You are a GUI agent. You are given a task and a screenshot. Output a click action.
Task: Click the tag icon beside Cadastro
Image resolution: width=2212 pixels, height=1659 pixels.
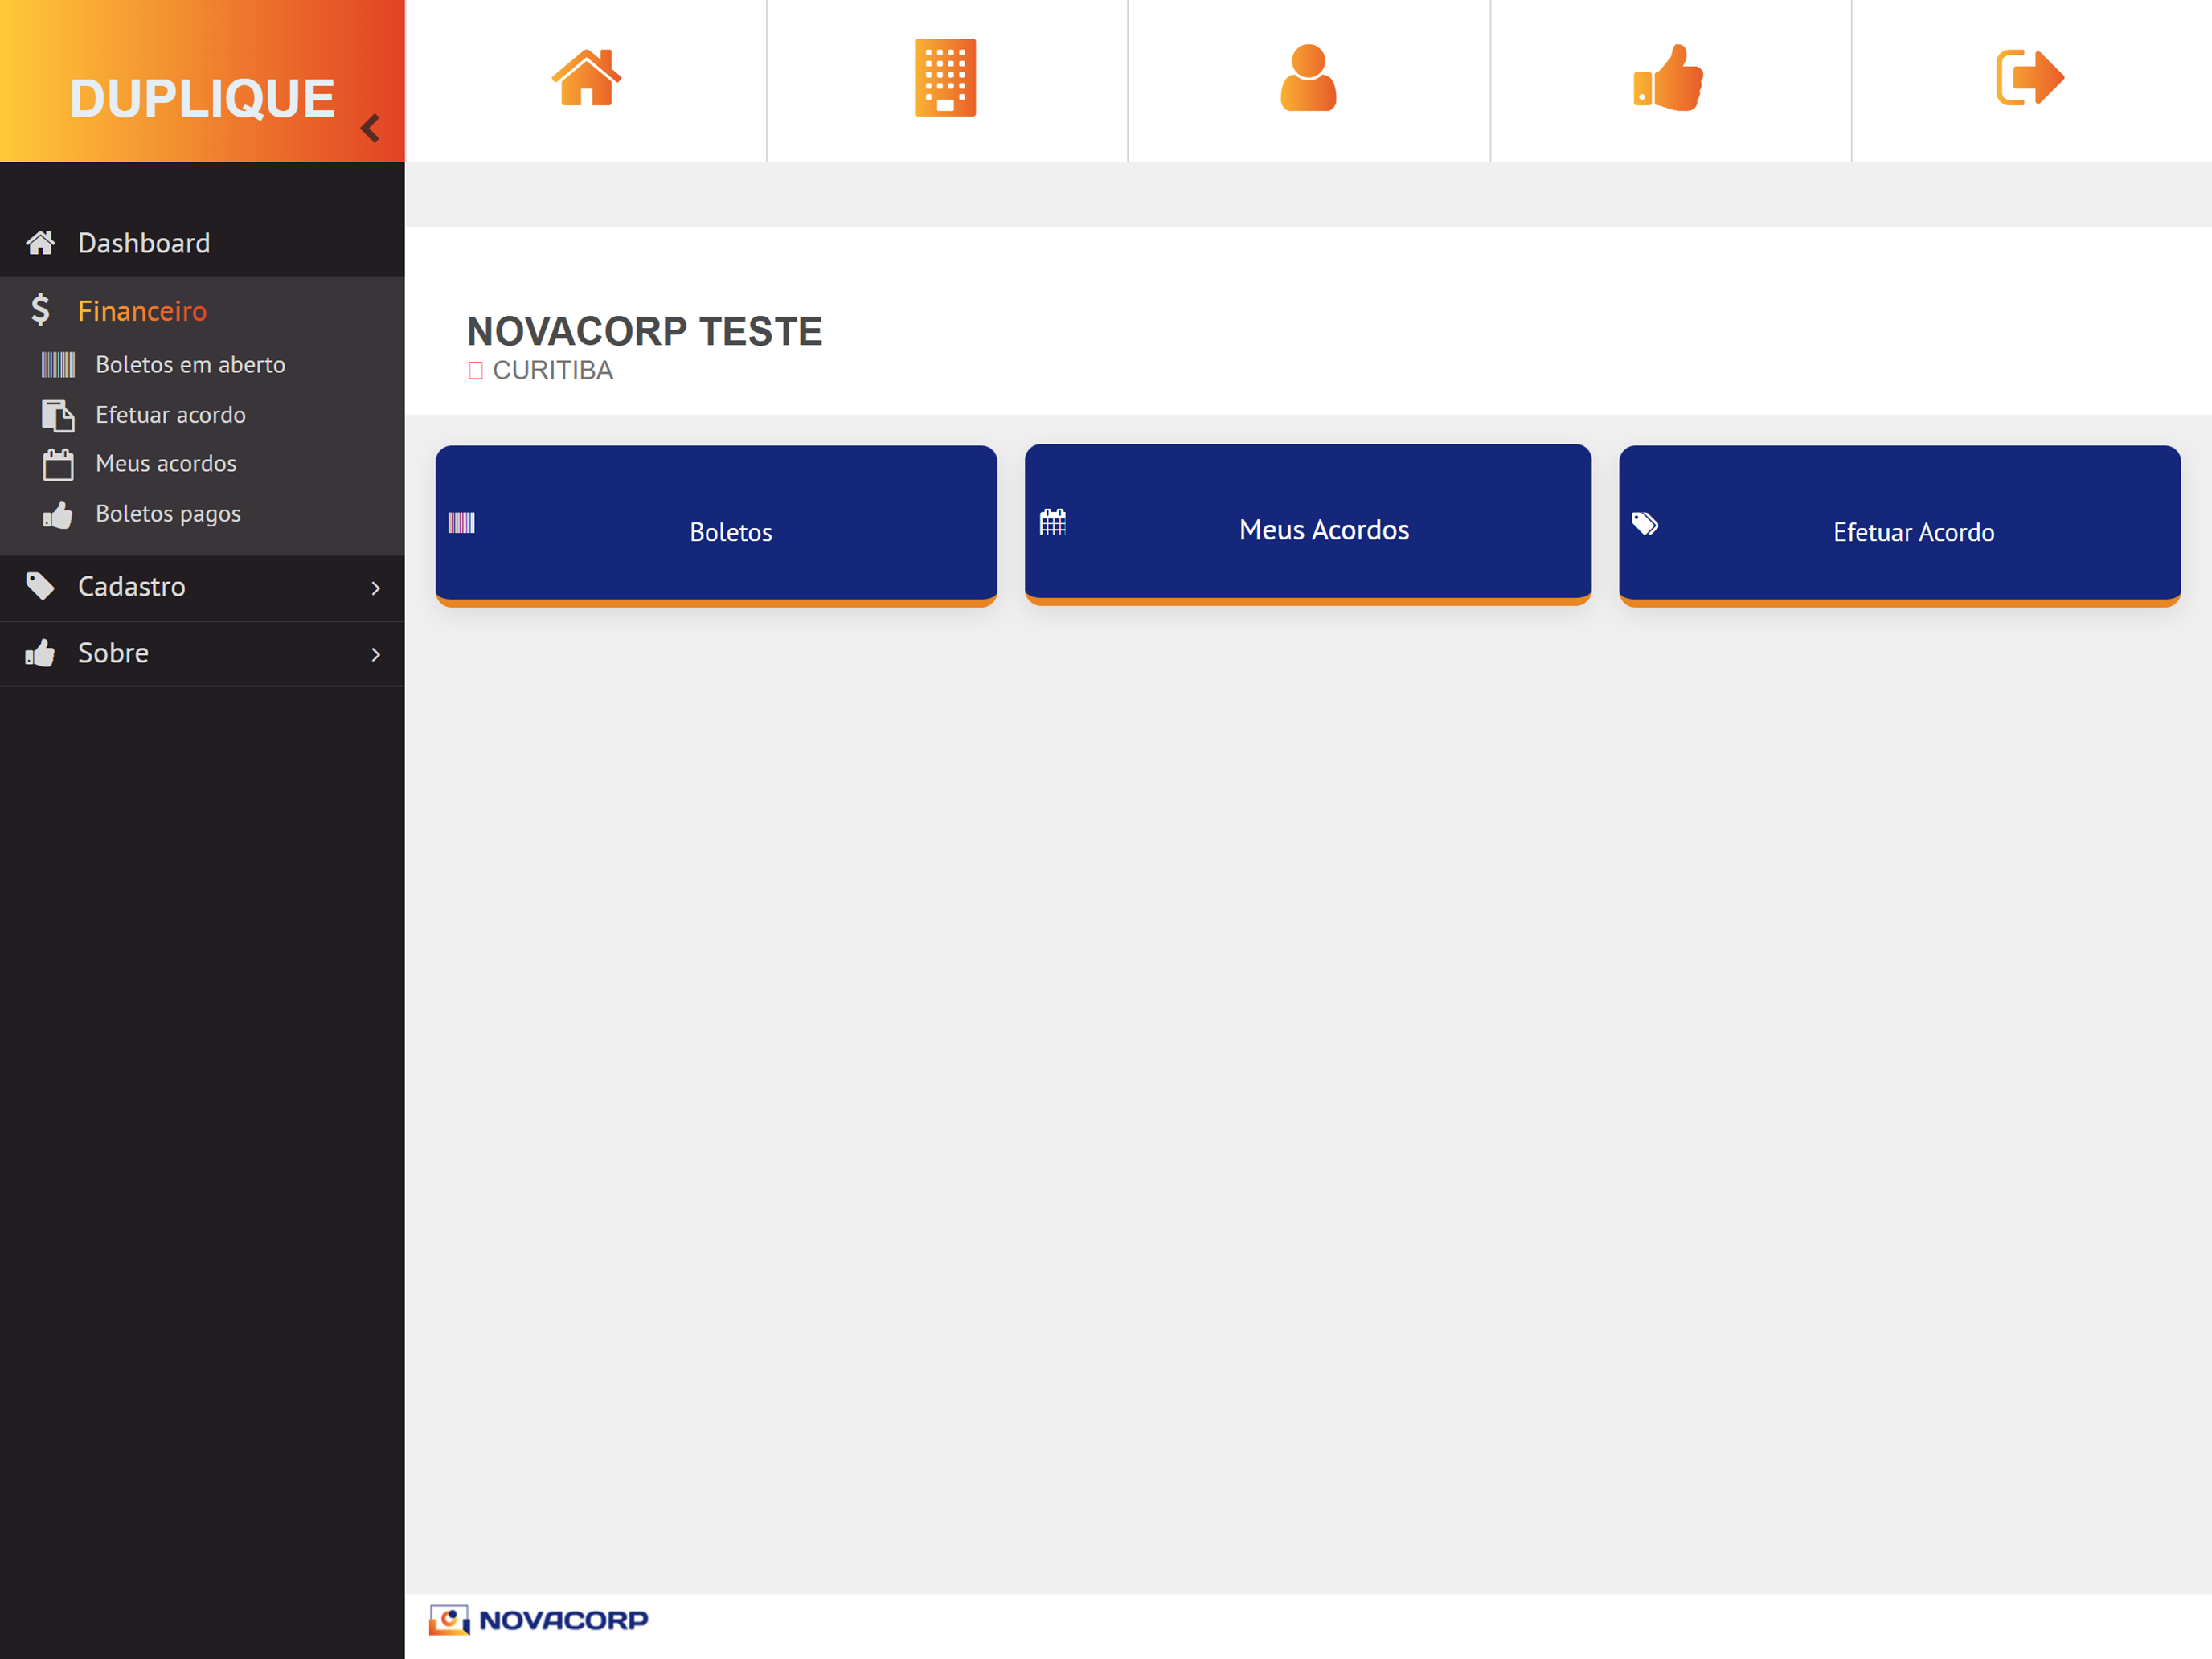(x=40, y=586)
